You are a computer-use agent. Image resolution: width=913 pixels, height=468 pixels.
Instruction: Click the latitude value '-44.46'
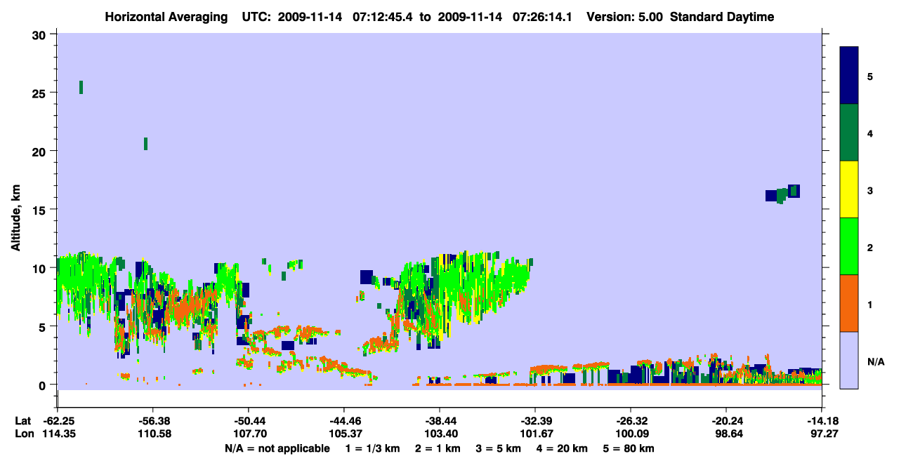pos(344,421)
